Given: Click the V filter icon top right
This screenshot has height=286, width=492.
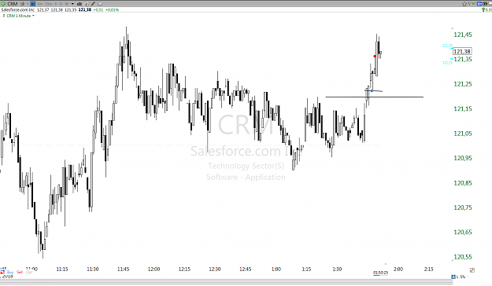Looking at the screenshot, I should pyautogui.click(x=470, y=4).
